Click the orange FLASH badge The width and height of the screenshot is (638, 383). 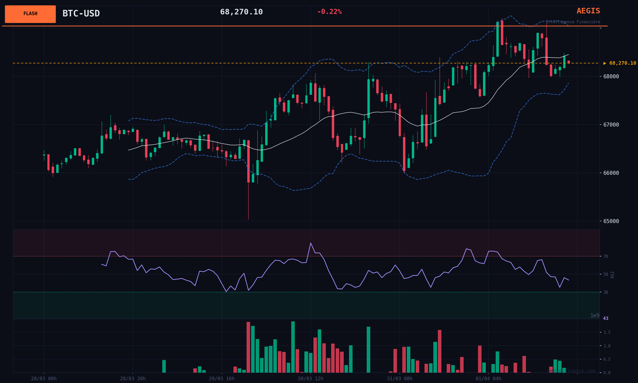[x=30, y=14]
